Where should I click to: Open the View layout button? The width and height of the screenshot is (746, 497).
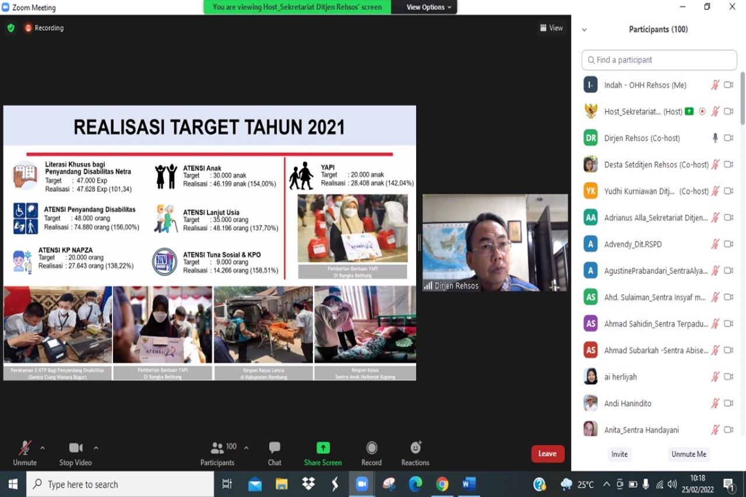click(551, 28)
